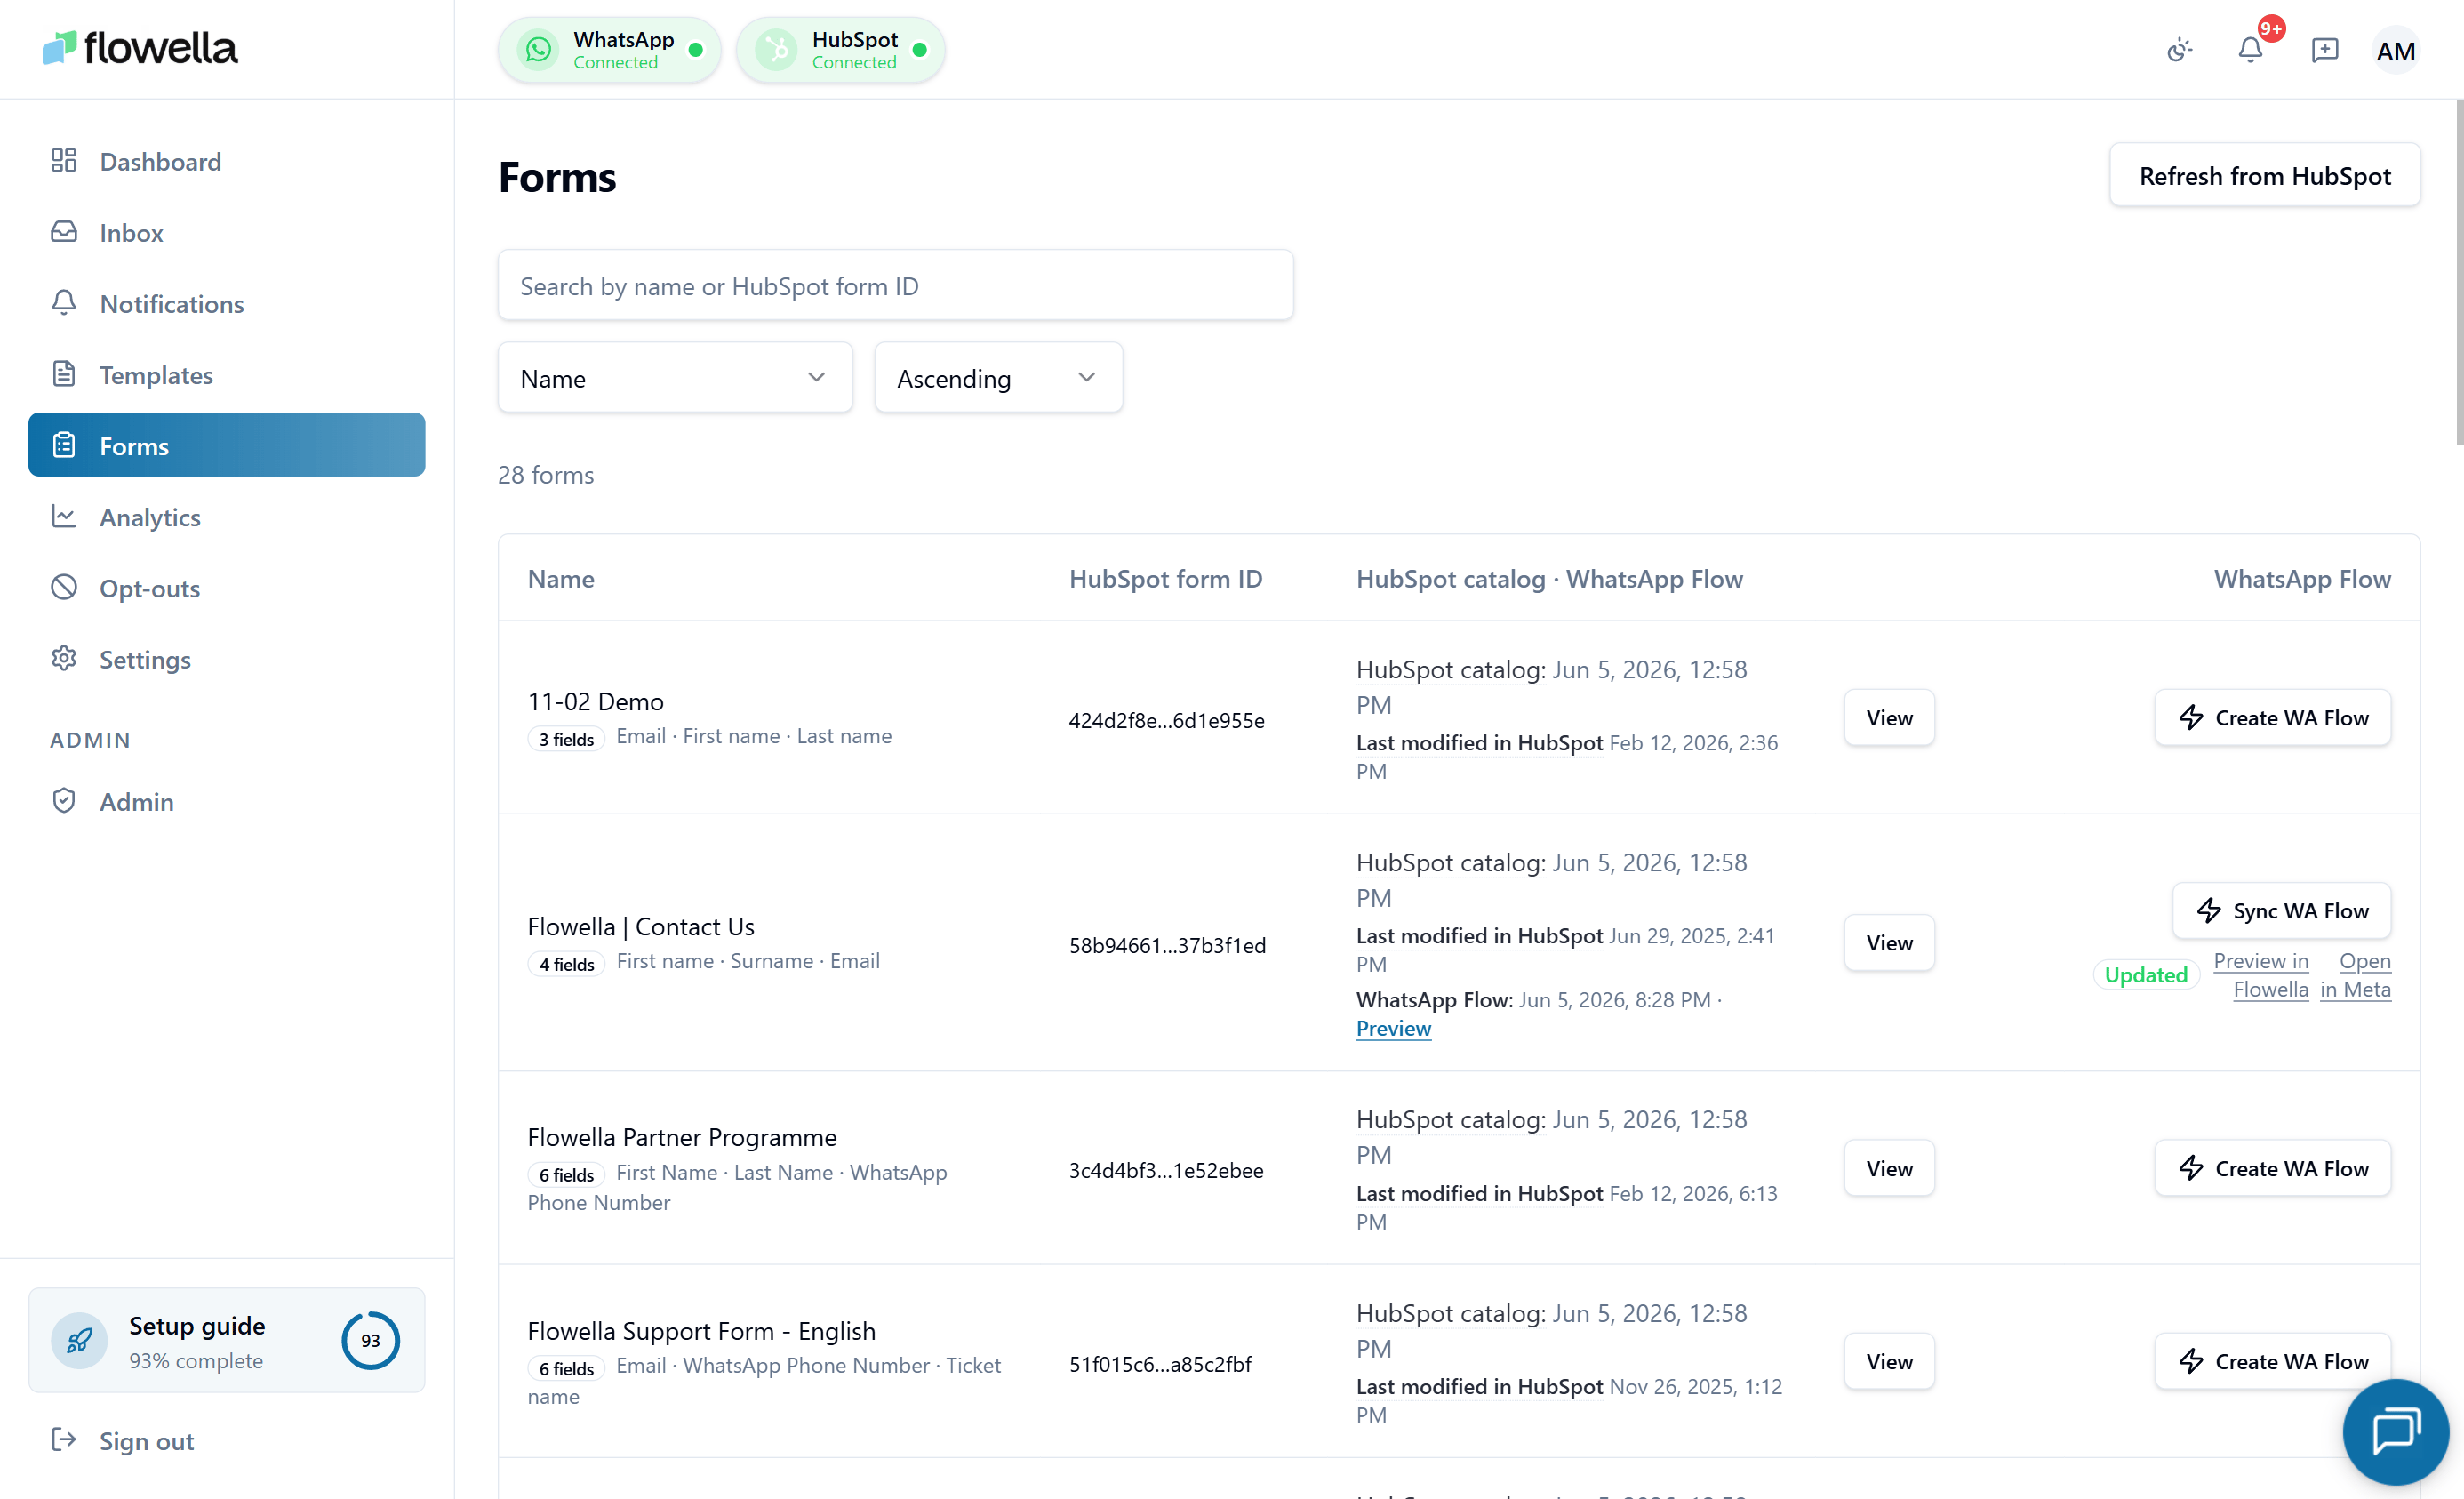Click the 28 forms count
2464x1499 pixels.
tap(546, 474)
